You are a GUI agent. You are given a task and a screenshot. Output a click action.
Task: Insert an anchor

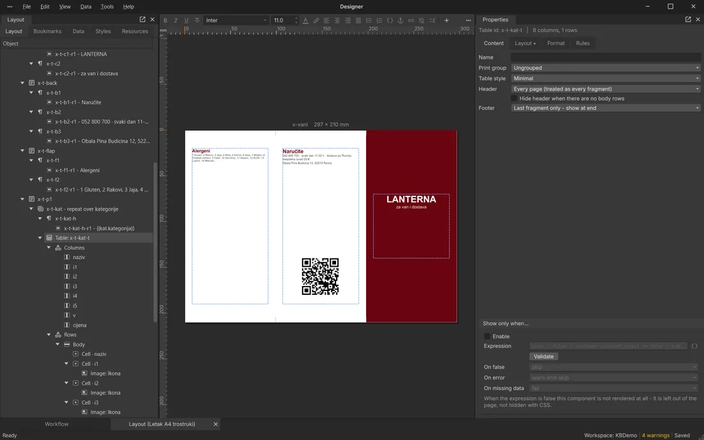[x=401, y=20]
